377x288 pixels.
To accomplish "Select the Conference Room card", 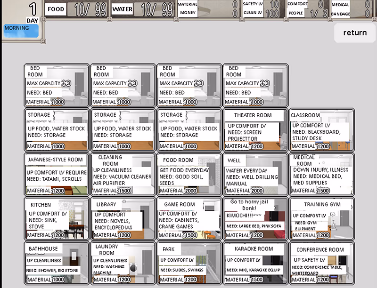I will pyautogui.click(x=321, y=263).
